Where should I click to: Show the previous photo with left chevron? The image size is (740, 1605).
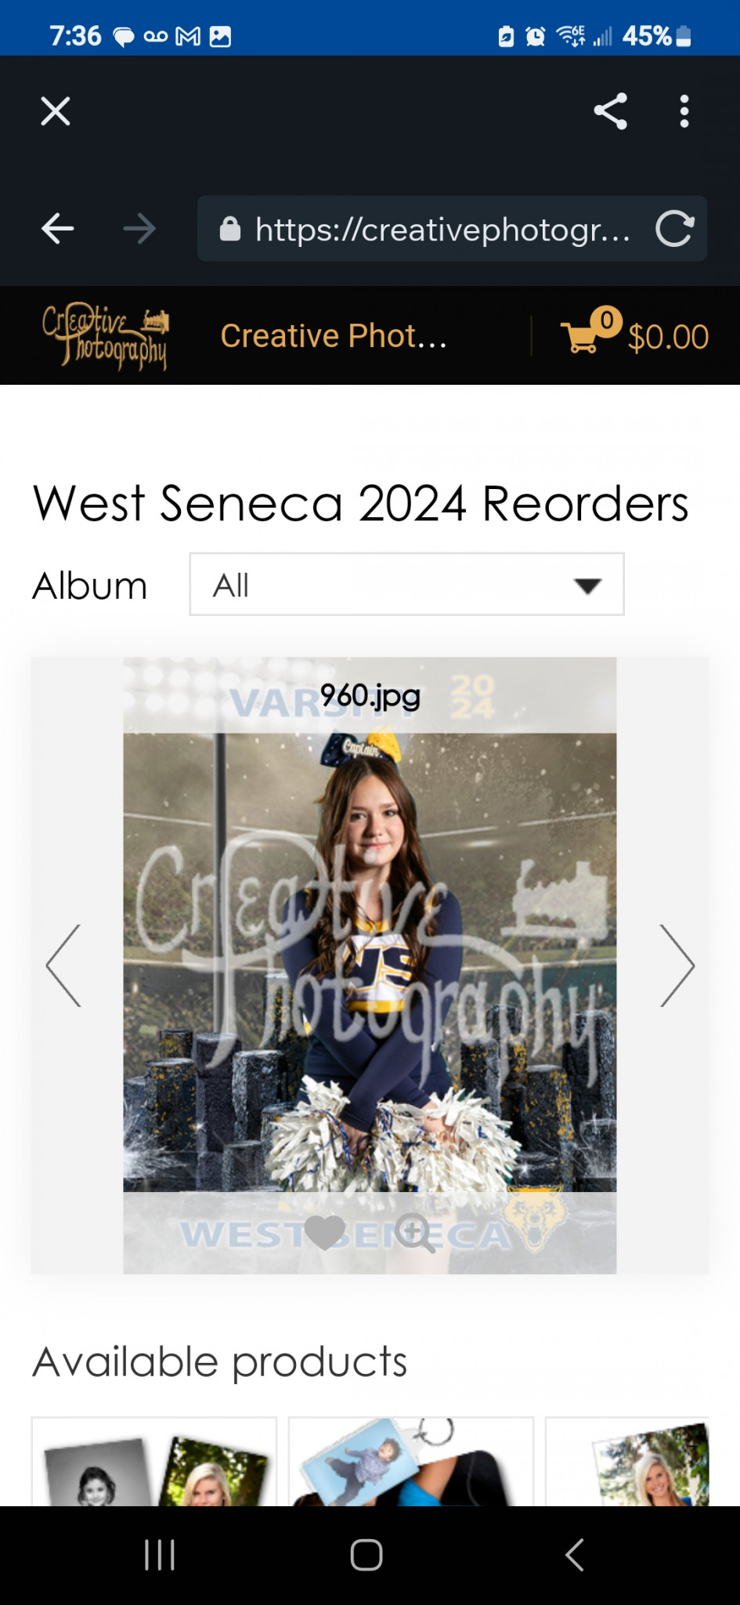pos(63,966)
